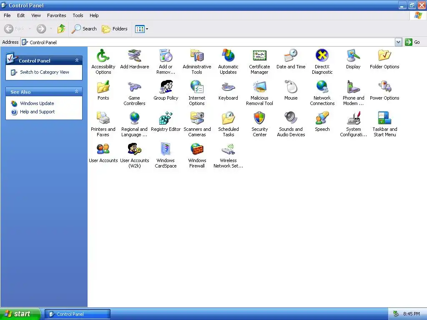Open Mouse settings
This screenshot has width=427, height=320.
click(x=291, y=90)
